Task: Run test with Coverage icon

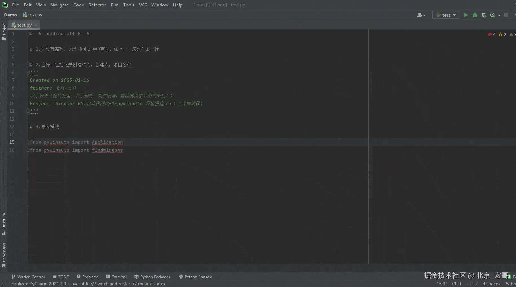Action: (x=484, y=15)
